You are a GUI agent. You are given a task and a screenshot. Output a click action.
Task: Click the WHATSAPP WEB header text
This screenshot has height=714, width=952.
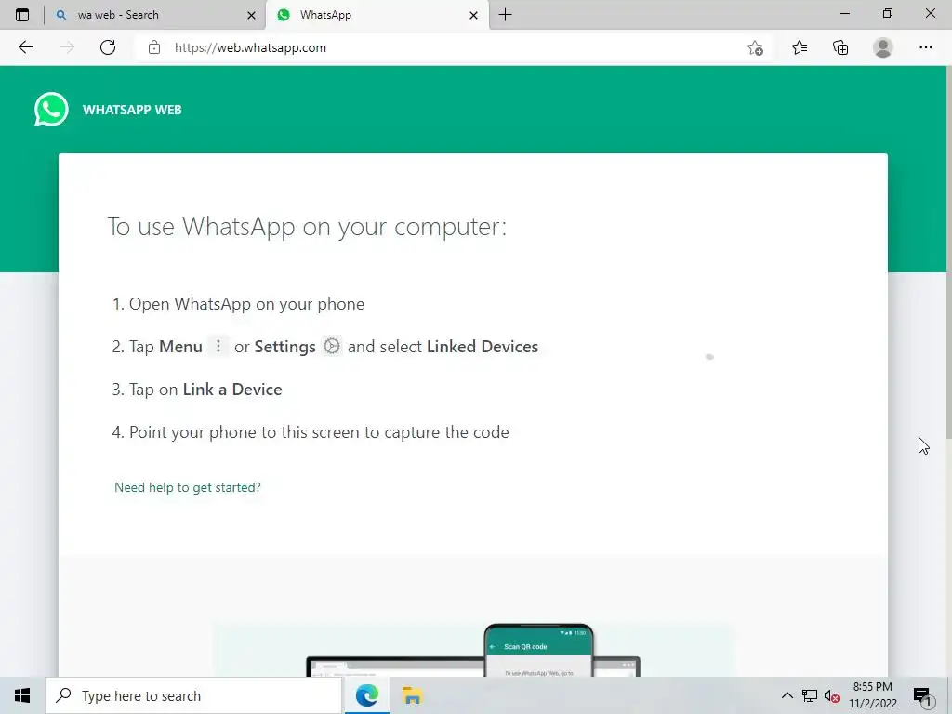tap(132, 110)
